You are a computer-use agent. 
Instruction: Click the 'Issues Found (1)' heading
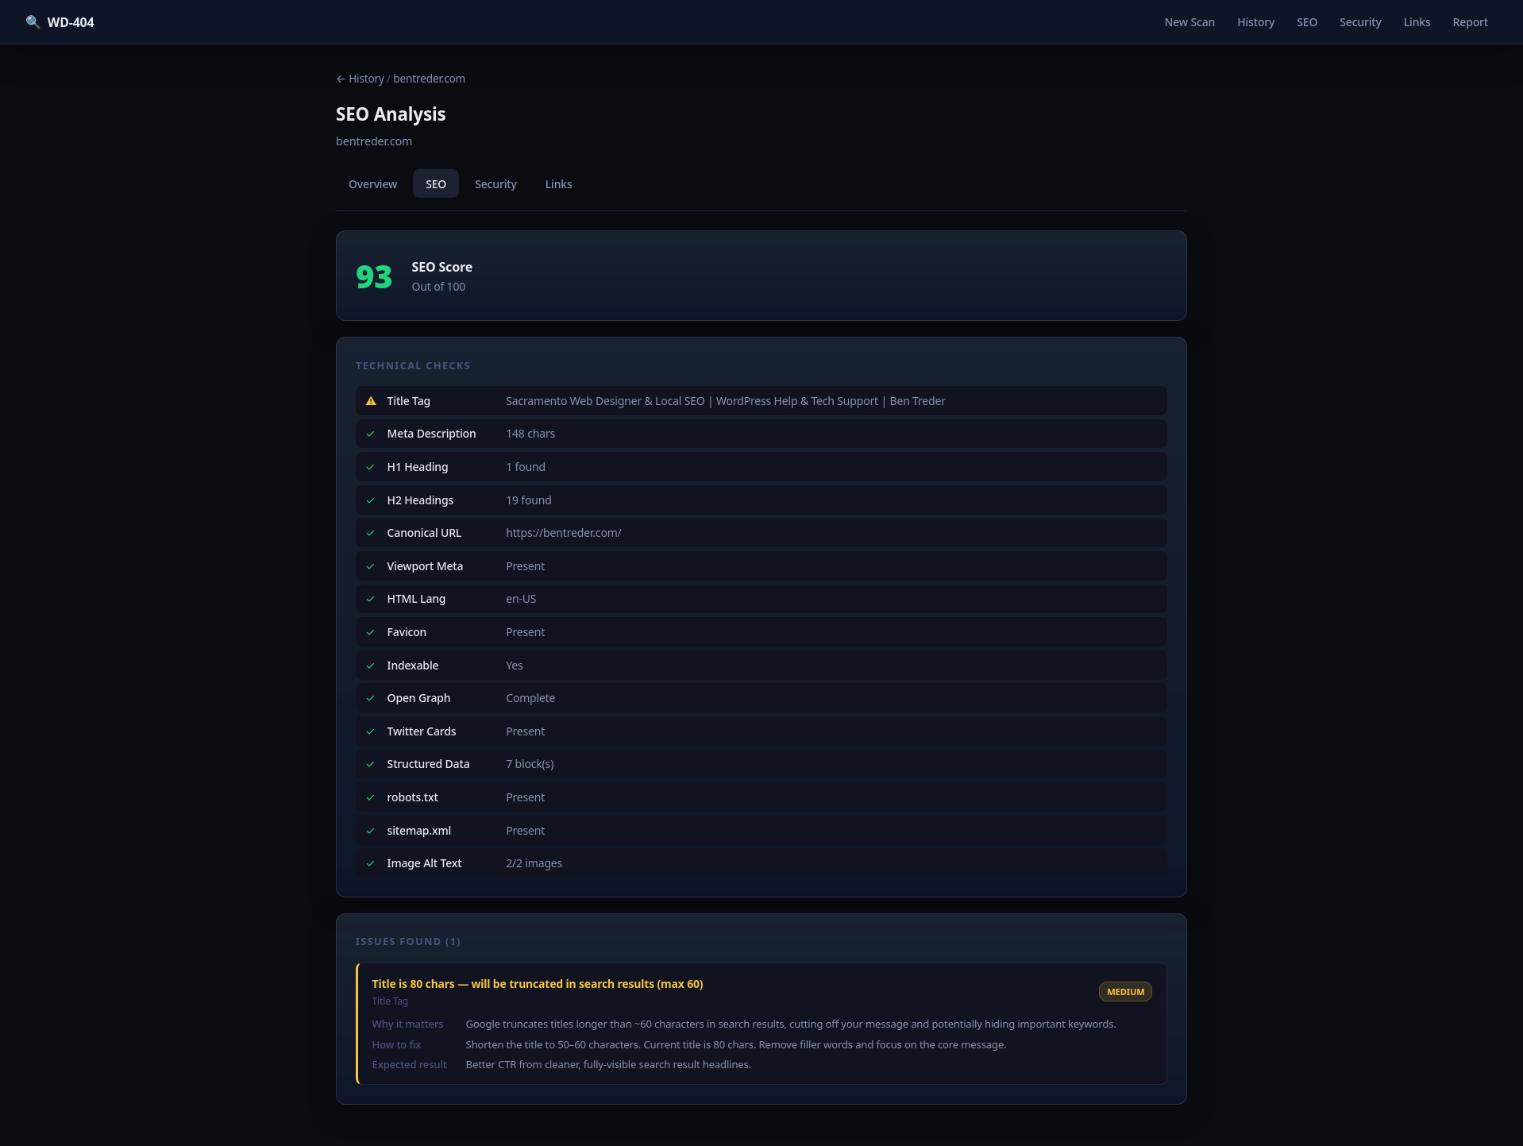[x=408, y=942]
